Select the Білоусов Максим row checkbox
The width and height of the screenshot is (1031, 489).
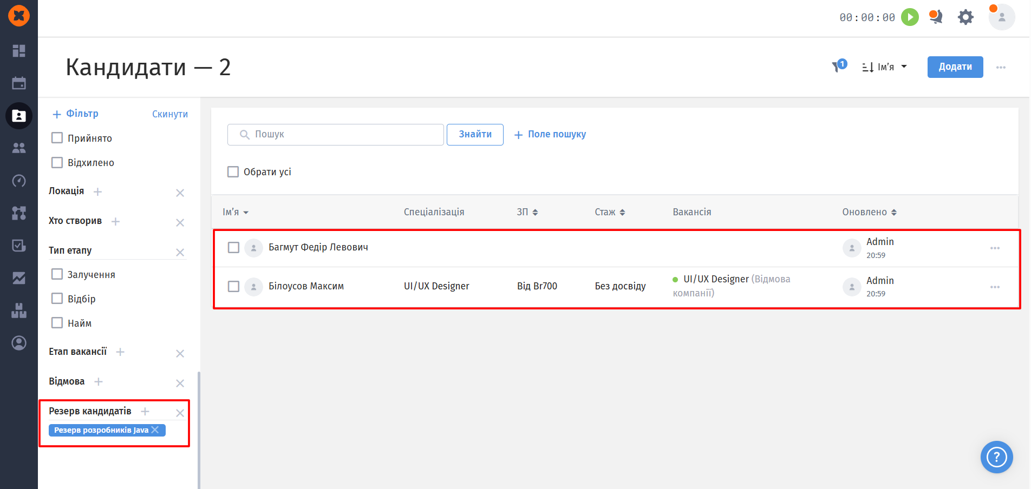click(x=233, y=286)
